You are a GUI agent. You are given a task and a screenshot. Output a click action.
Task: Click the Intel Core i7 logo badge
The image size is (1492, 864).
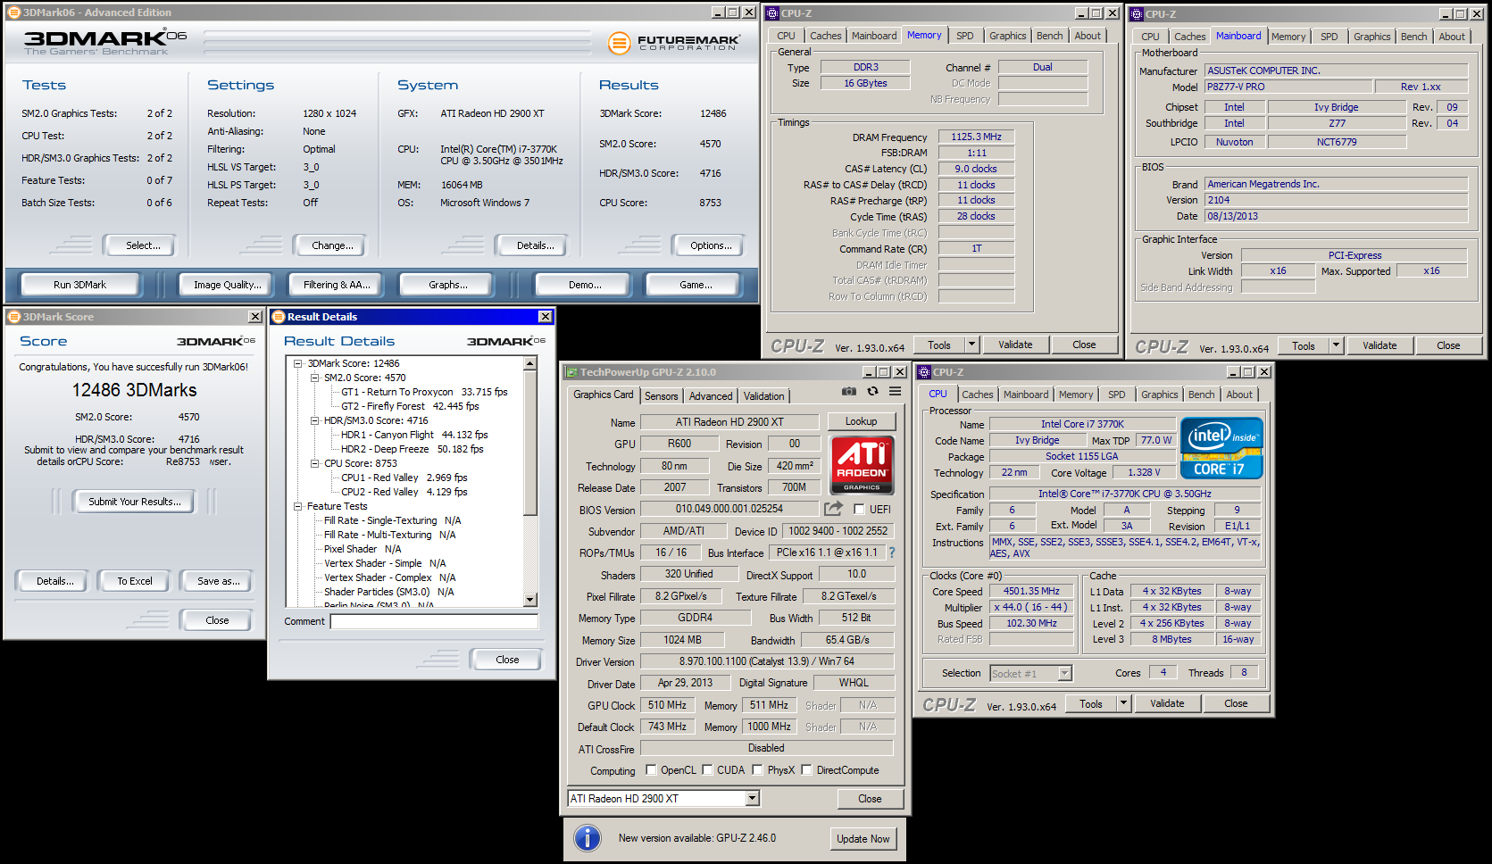(1221, 448)
